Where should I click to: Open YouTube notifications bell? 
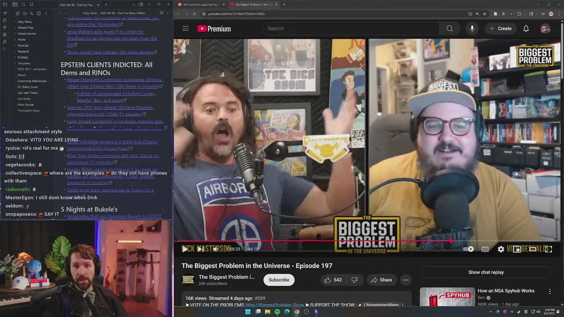pyautogui.click(x=526, y=29)
